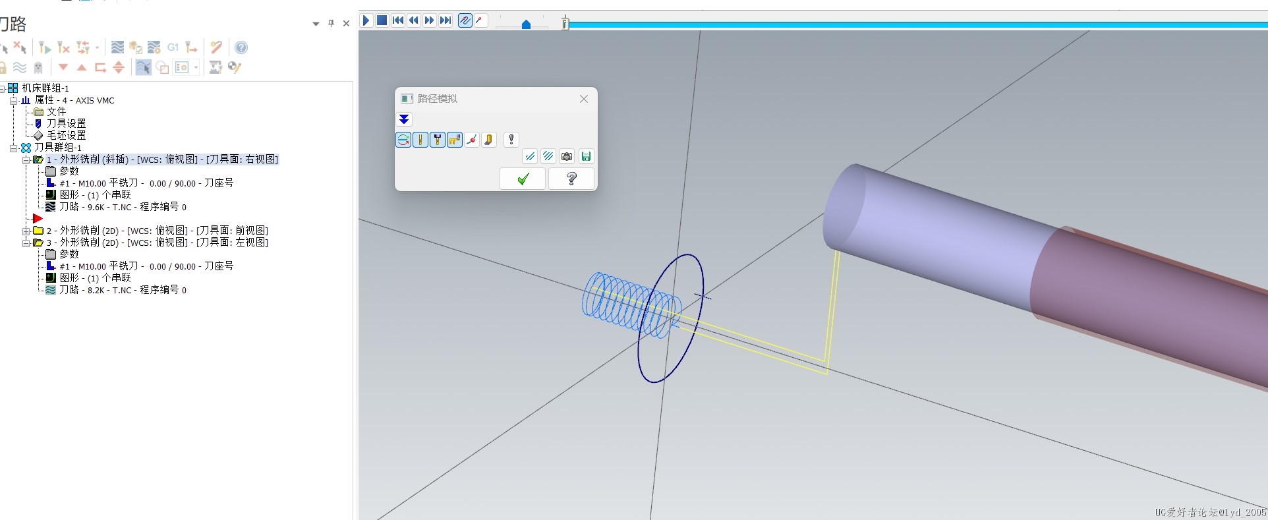Click the machine simulation icon in toolbar
The image size is (1268, 520).
pyautogui.click(x=216, y=67)
